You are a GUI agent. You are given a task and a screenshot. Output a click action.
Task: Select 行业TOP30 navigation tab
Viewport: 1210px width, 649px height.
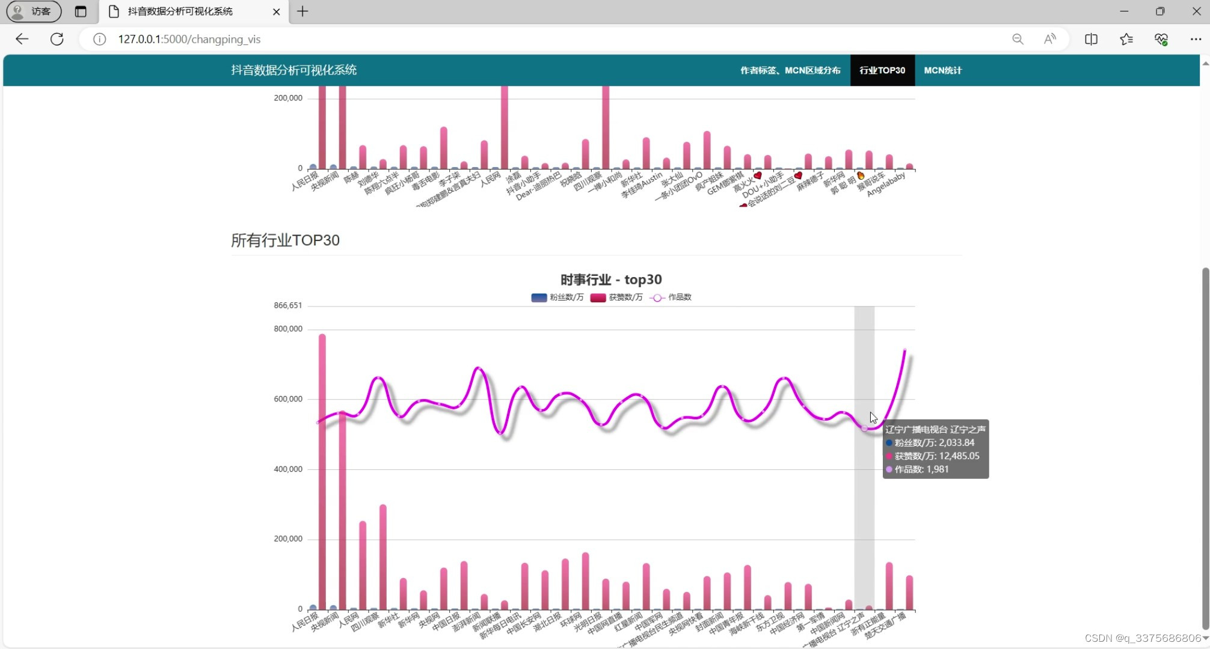tap(882, 70)
